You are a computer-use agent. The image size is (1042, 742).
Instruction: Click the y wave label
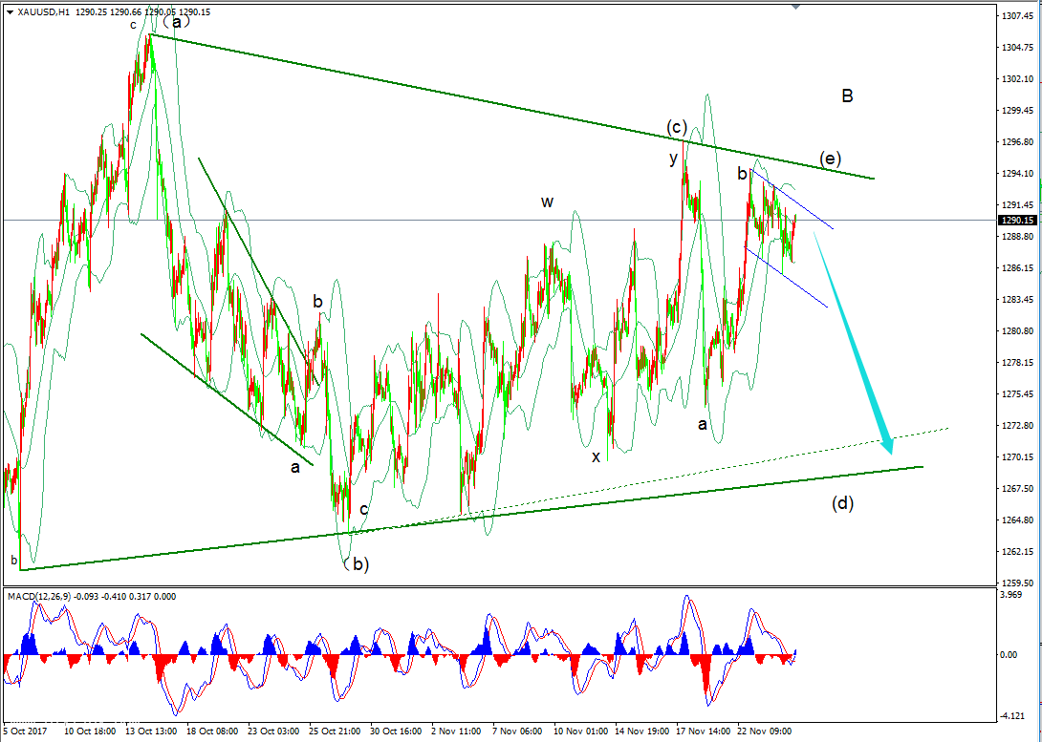pyautogui.click(x=673, y=159)
